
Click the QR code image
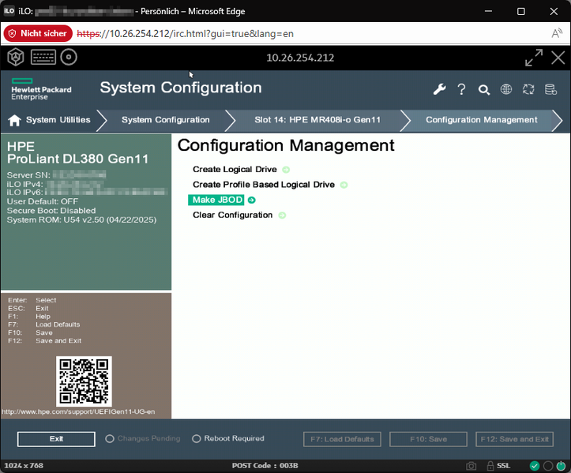(84, 381)
